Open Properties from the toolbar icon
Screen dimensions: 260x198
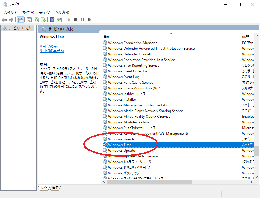click(29, 20)
